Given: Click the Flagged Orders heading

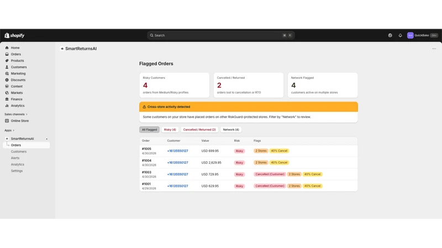Looking at the screenshot, I should click(x=156, y=64).
